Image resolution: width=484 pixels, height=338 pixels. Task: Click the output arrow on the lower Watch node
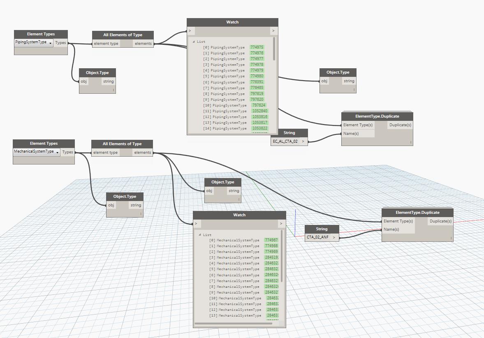tap(281, 224)
